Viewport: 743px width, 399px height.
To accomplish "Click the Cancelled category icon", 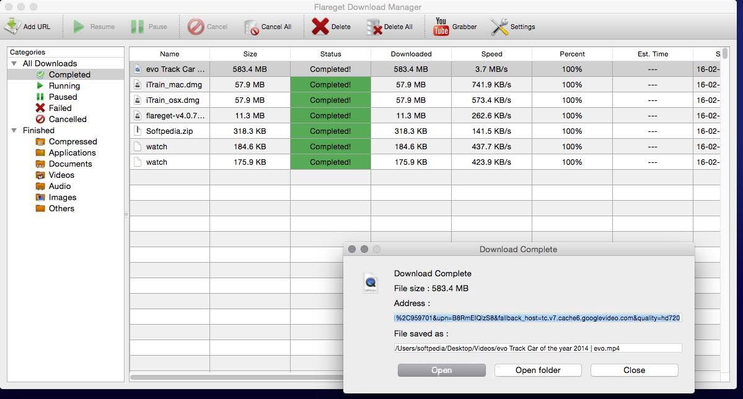I will (40, 119).
